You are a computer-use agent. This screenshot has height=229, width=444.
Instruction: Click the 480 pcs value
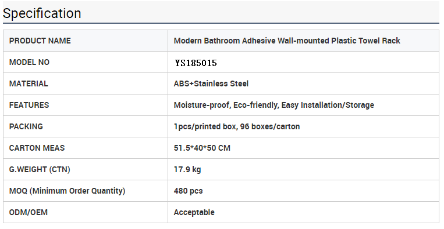coord(189,191)
